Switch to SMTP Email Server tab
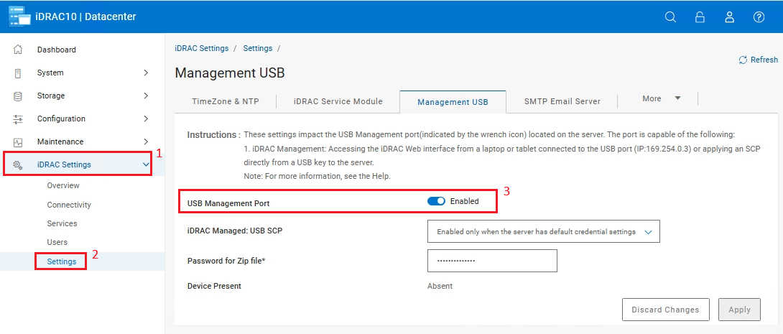The image size is (783, 334). tap(562, 101)
